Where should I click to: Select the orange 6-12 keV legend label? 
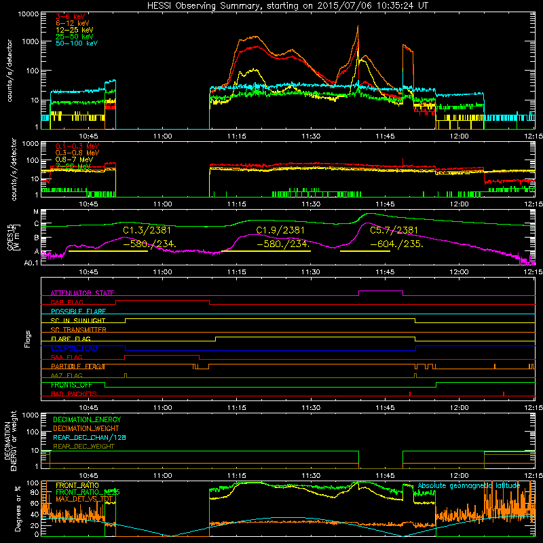[x=73, y=23]
